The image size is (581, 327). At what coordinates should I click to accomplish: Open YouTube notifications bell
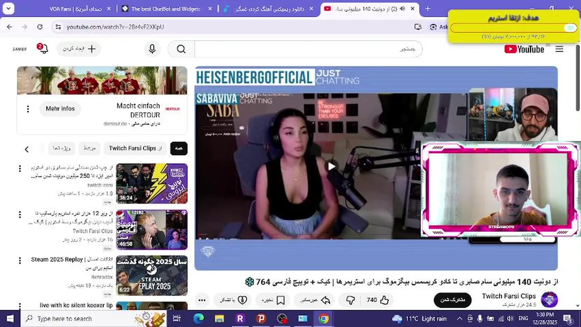coord(43,49)
